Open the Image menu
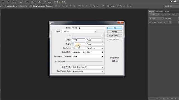This screenshot has width=179, height=100. (x=14, y=2)
